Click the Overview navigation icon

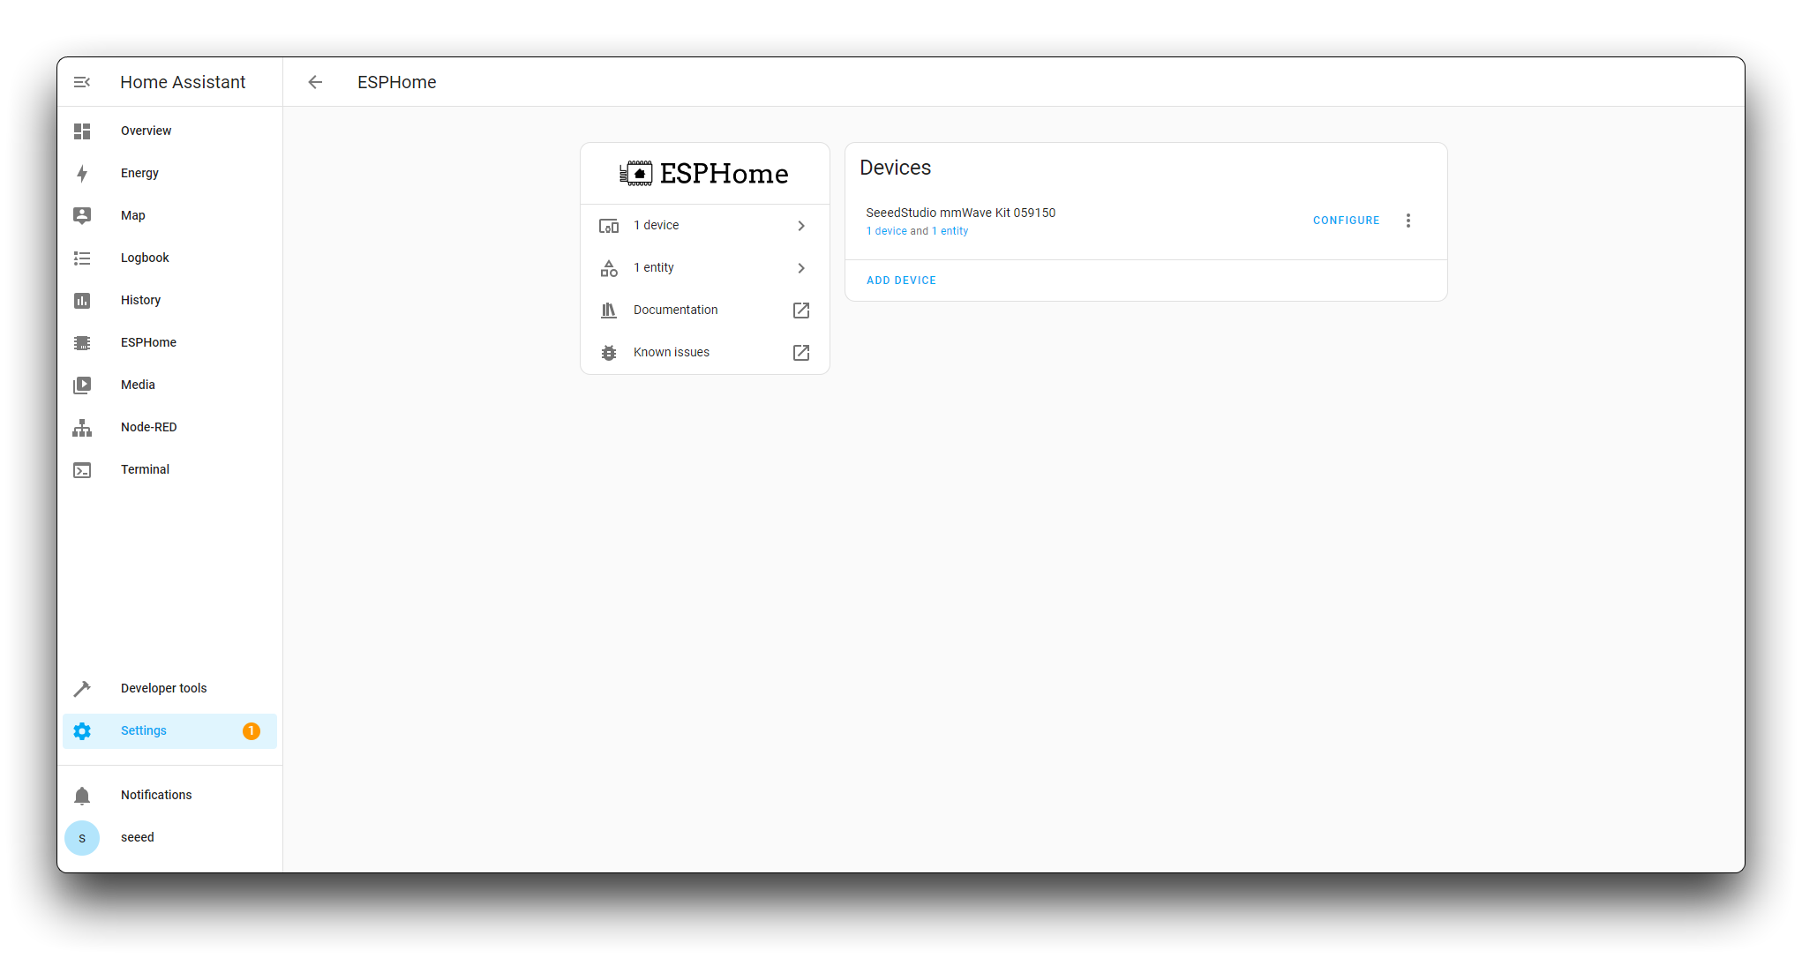point(82,130)
